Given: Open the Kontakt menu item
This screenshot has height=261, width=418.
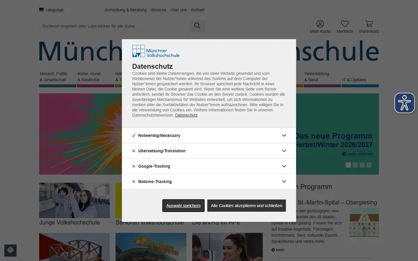Looking at the screenshot, I should click(x=198, y=10).
